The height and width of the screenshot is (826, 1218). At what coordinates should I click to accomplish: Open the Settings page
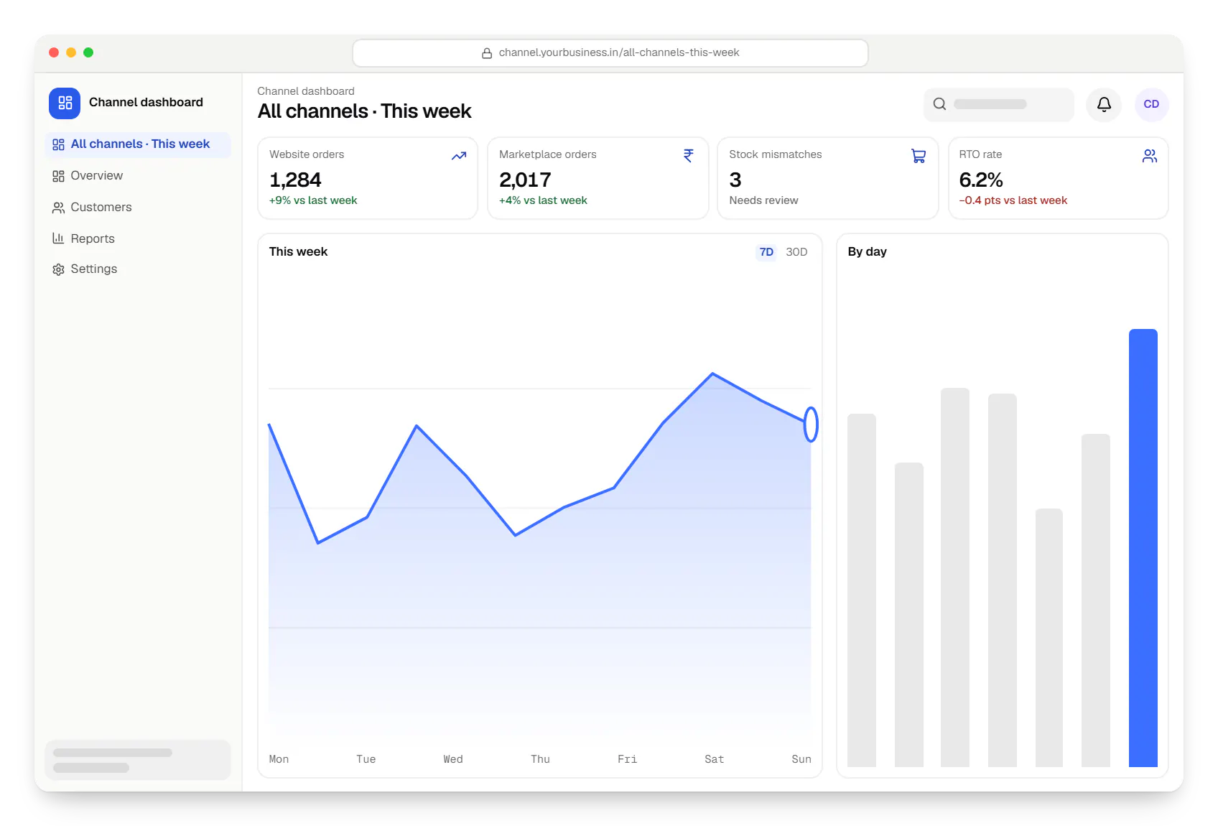(x=138, y=269)
